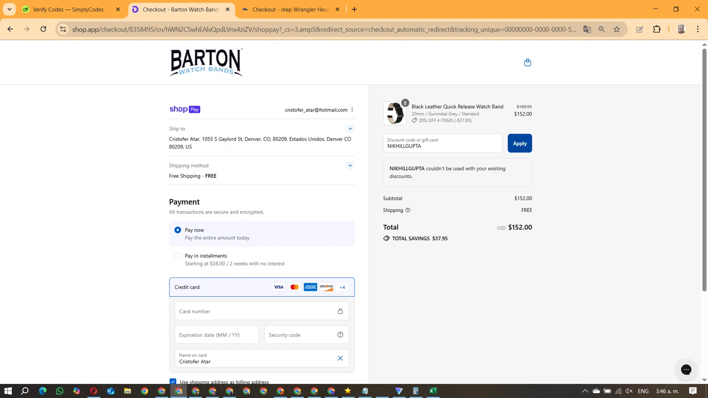Click the Free Shipping · FREE text
This screenshot has height=398, width=708.
[193, 176]
